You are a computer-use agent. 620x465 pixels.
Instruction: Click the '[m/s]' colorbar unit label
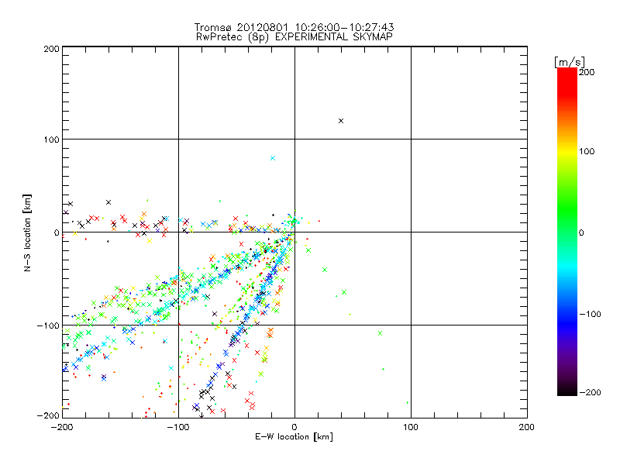coord(570,62)
